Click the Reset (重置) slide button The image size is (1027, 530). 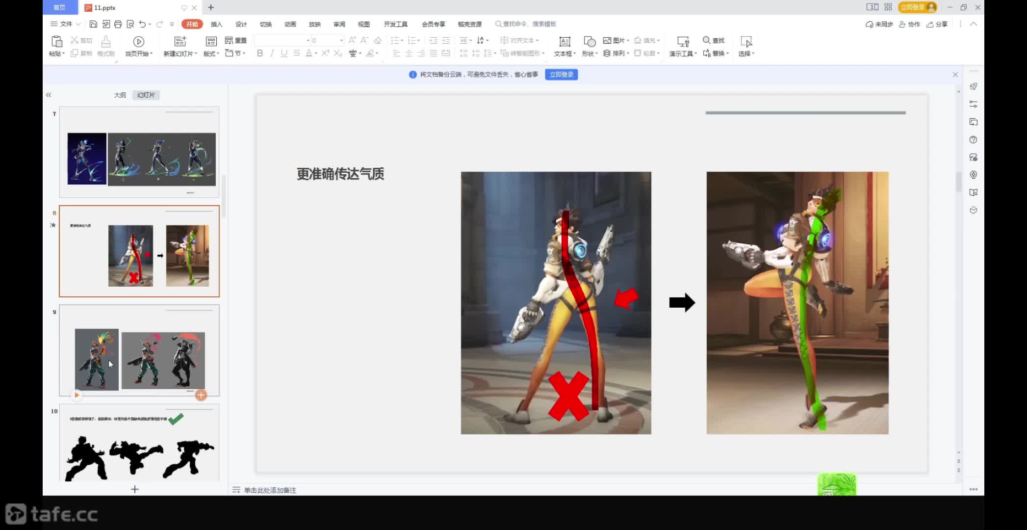(236, 40)
